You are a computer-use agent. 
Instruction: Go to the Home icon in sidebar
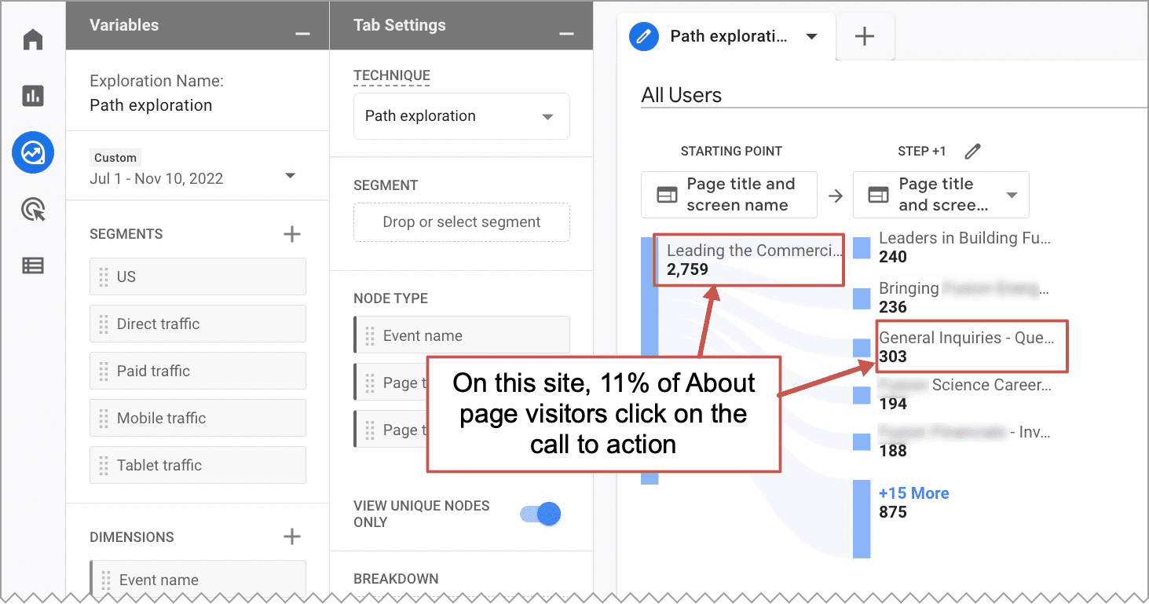(x=33, y=39)
